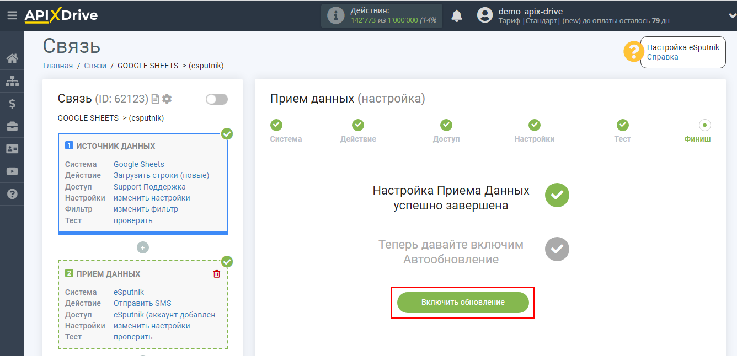Open the YouTube video icon in the sidebar
The width and height of the screenshot is (737, 356).
12,171
